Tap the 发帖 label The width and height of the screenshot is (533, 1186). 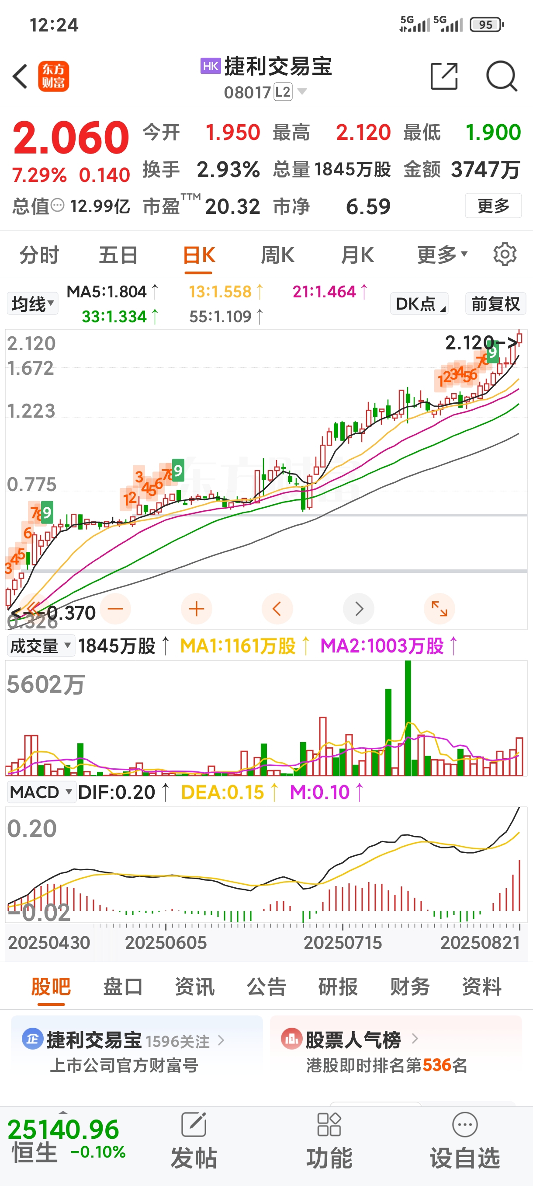(194, 1158)
